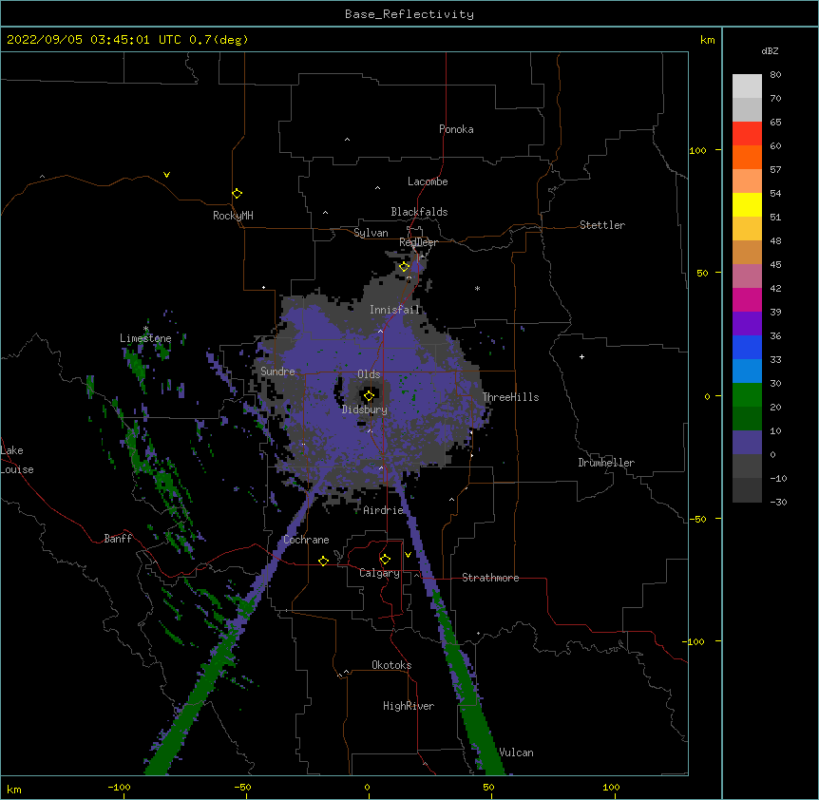
Task: Click the Lacombe city label
Action: pos(428,181)
